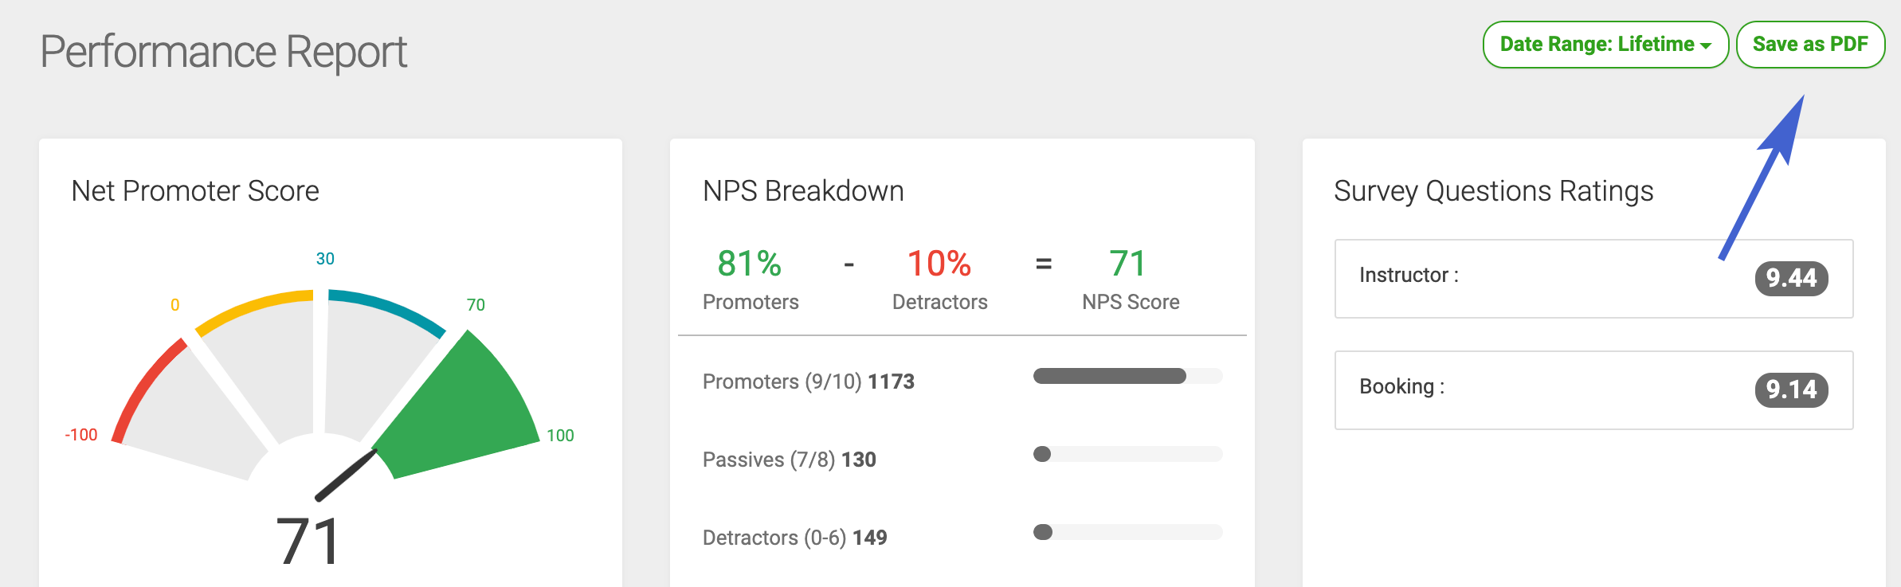This screenshot has height=587, width=1901.
Task: Select the Instructor rating row
Action: (1593, 279)
